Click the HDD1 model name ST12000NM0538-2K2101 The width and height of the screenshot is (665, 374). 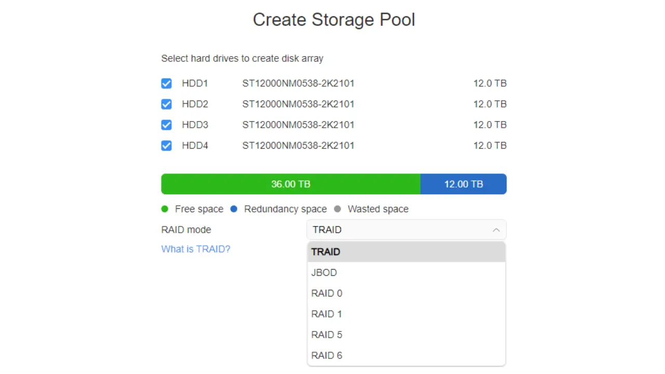[x=298, y=84]
